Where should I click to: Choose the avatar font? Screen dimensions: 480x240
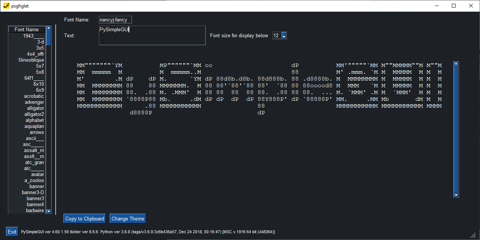click(37, 175)
